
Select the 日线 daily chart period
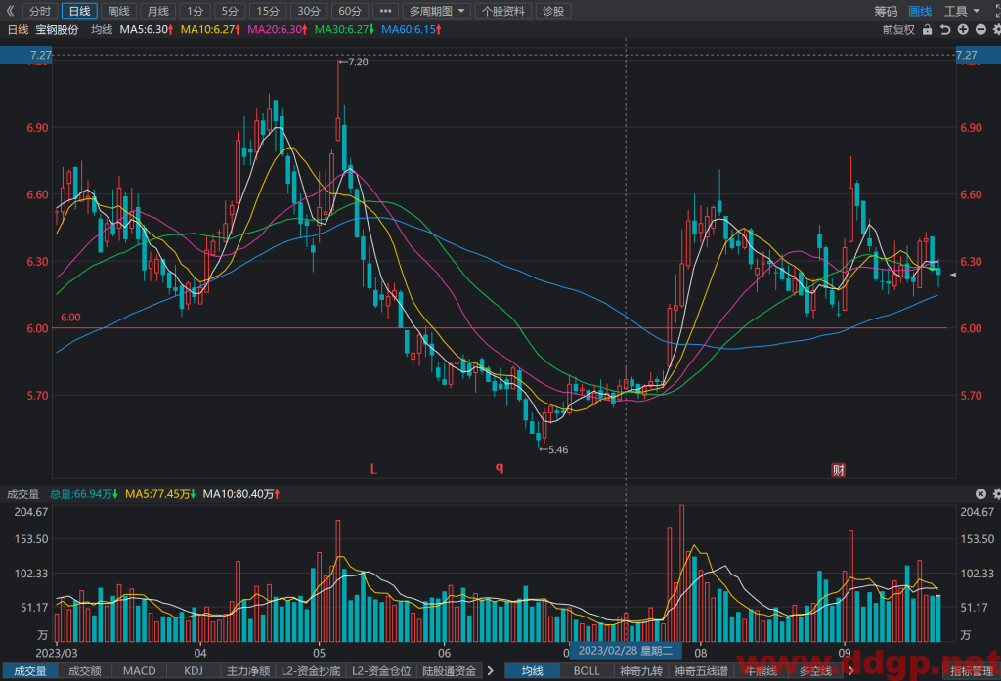tap(79, 11)
